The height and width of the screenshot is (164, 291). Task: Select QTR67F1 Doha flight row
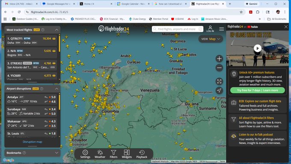point(31,41)
